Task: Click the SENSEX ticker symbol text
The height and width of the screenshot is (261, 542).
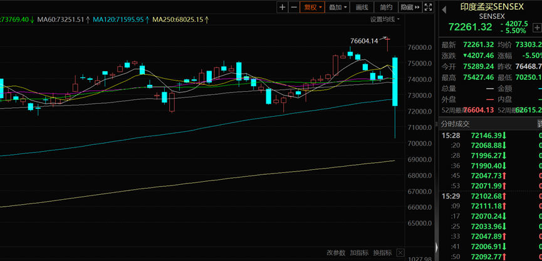Action: (x=492, y=16)
